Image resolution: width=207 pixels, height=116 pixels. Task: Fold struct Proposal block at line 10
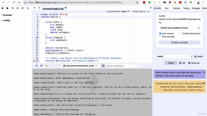(x=39, y=38)
